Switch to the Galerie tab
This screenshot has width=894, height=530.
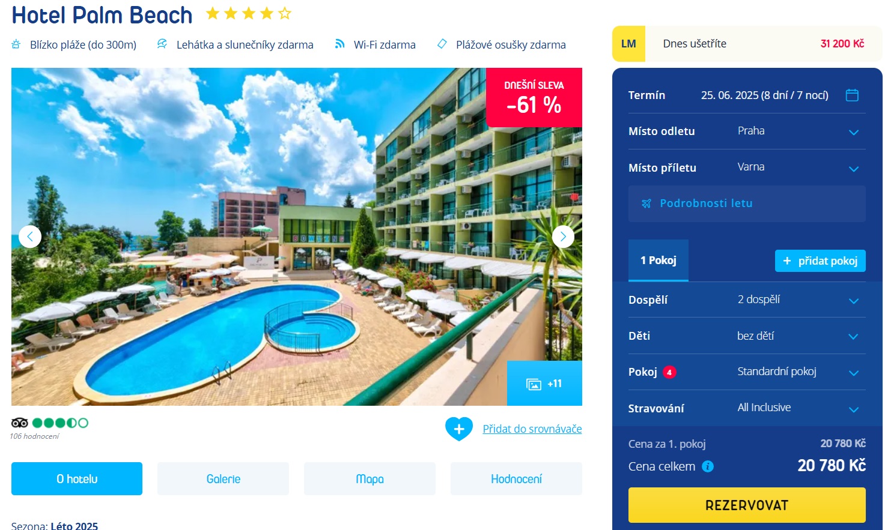[223, 479]
